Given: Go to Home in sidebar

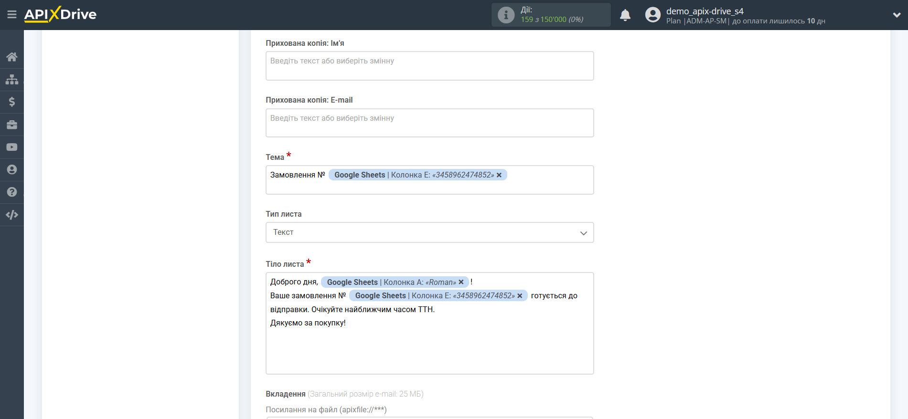Looking at the screenshot, I should point(12,57).
